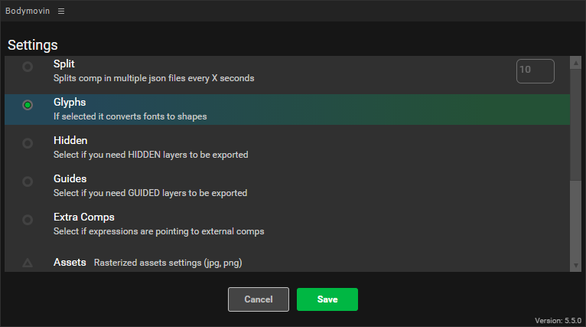Open the Bodymovin panel hamburger menu
This screenshot has width=586, height=327.
pyautogui.click(x=61, y=11)
